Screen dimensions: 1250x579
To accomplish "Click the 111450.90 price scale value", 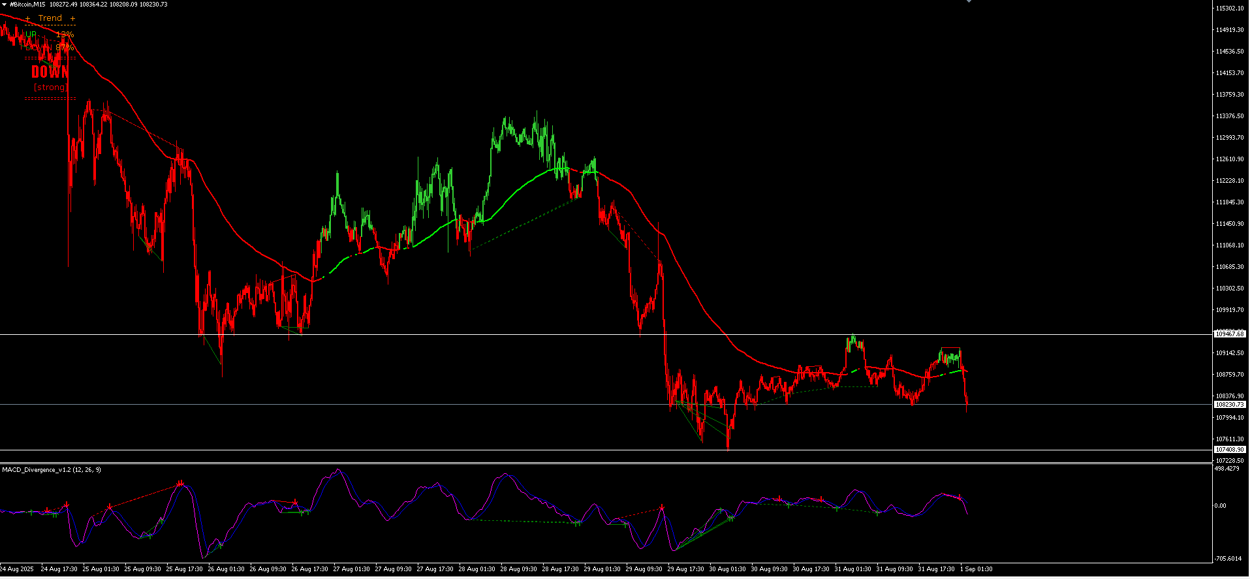I will (1229, 224).
